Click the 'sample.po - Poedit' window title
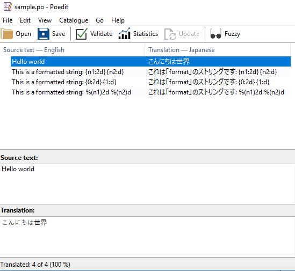Screen dimensions: 295x271 pos(41,7)
